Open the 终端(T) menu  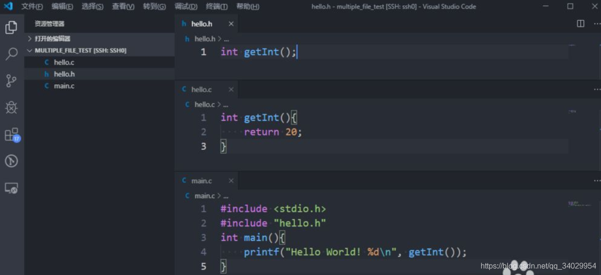tap(217, 7)
